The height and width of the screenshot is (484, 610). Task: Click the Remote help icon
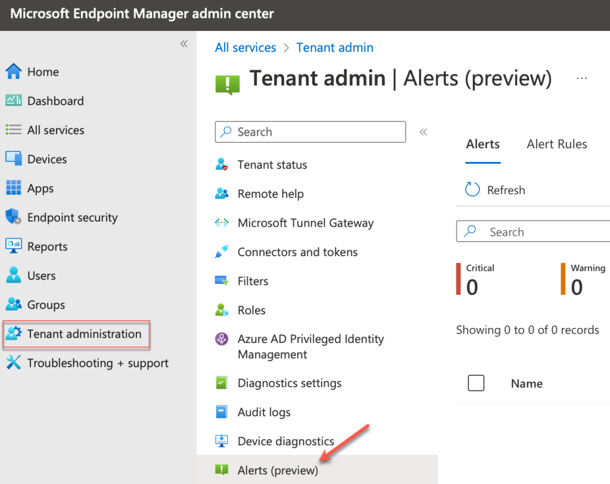coord(222,193)
